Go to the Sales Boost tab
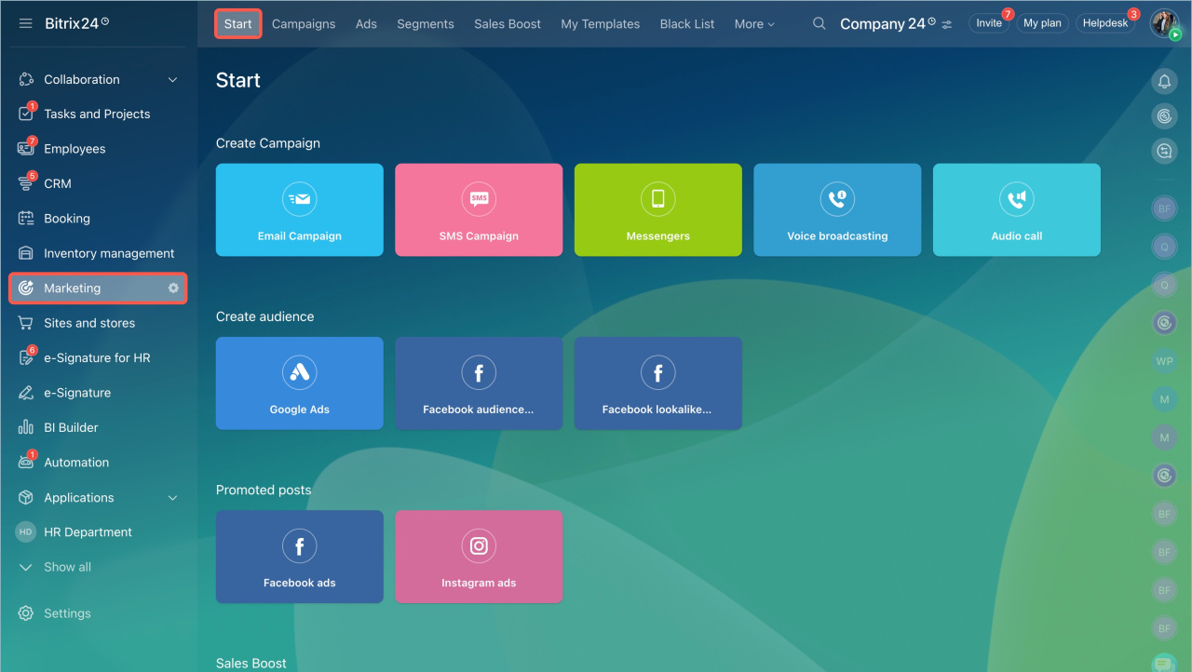 (508, 24)
